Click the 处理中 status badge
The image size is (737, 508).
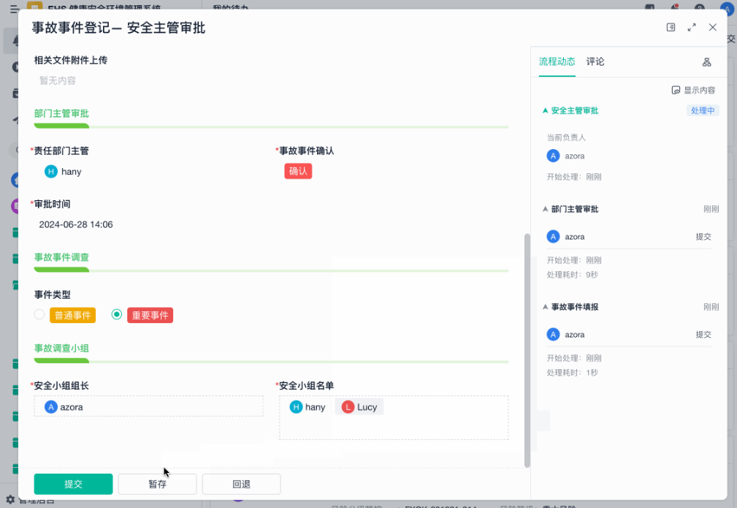[703, 110]
